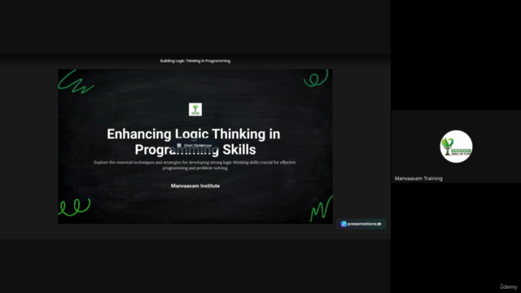Click the presentations.ai badge
The width and height of the screenshot is (521, 293).
coord(361,224)
